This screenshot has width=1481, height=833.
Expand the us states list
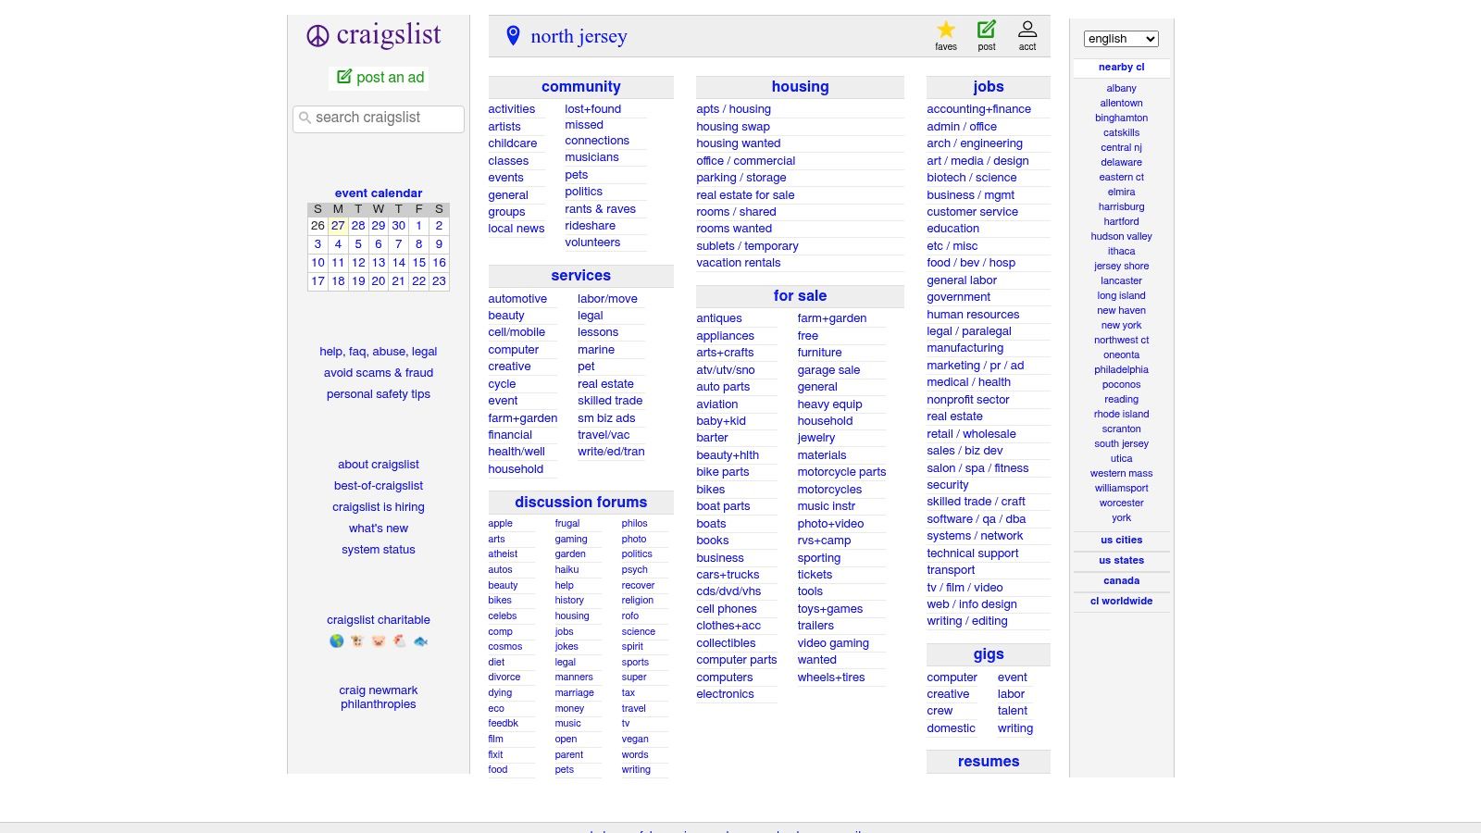tap(1121, 560)
